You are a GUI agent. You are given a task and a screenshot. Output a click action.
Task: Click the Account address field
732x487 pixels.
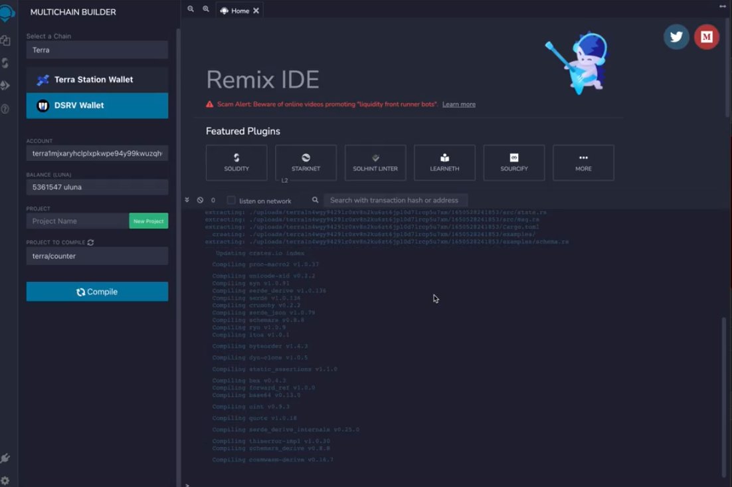click(x=97, y=153)
